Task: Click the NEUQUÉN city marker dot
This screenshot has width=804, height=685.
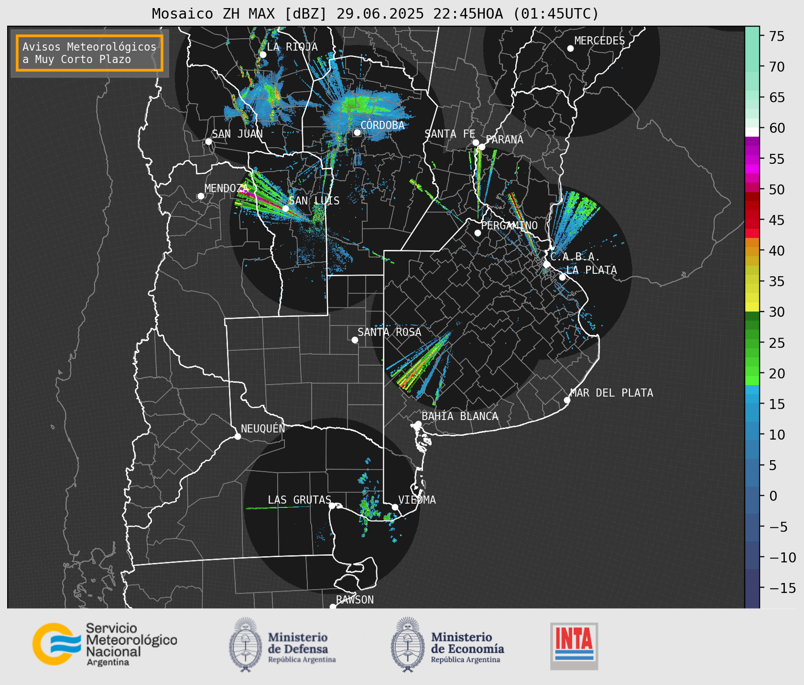Action: click(237, 436)
